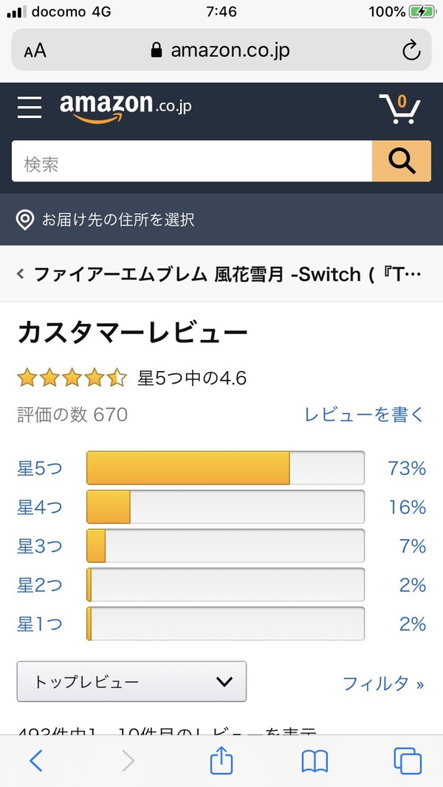The image size is (443, 787).
Task: Go back with Safari back arrow
Action: click(x=35, y=760)
